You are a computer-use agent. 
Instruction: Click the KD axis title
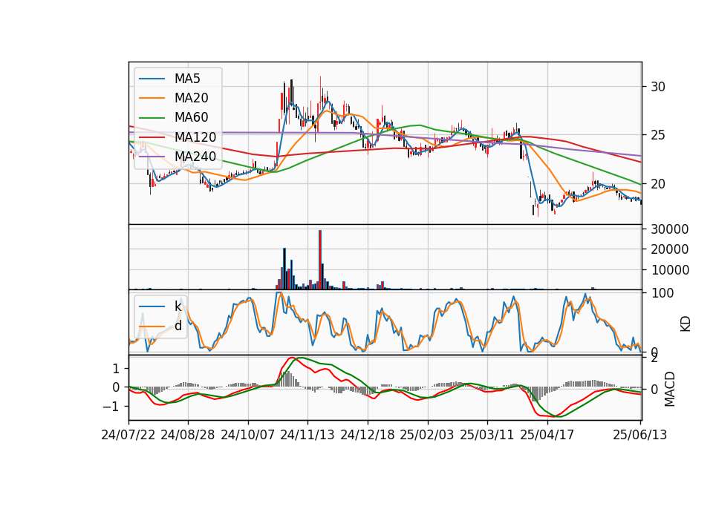(x=686, y=324)
